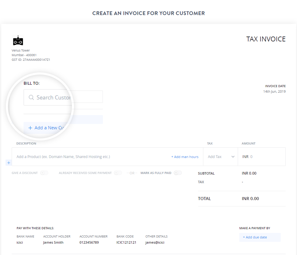Click the account number 0123456789

point(90,242)
